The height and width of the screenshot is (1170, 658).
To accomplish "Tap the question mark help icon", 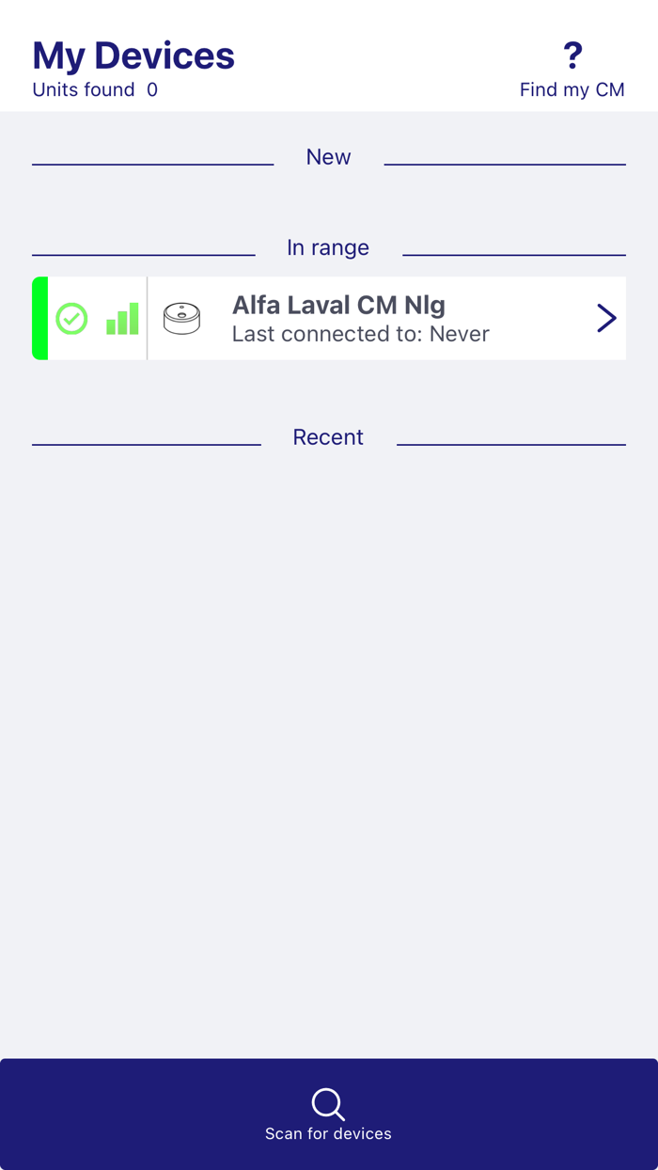I will pos(572,55).
